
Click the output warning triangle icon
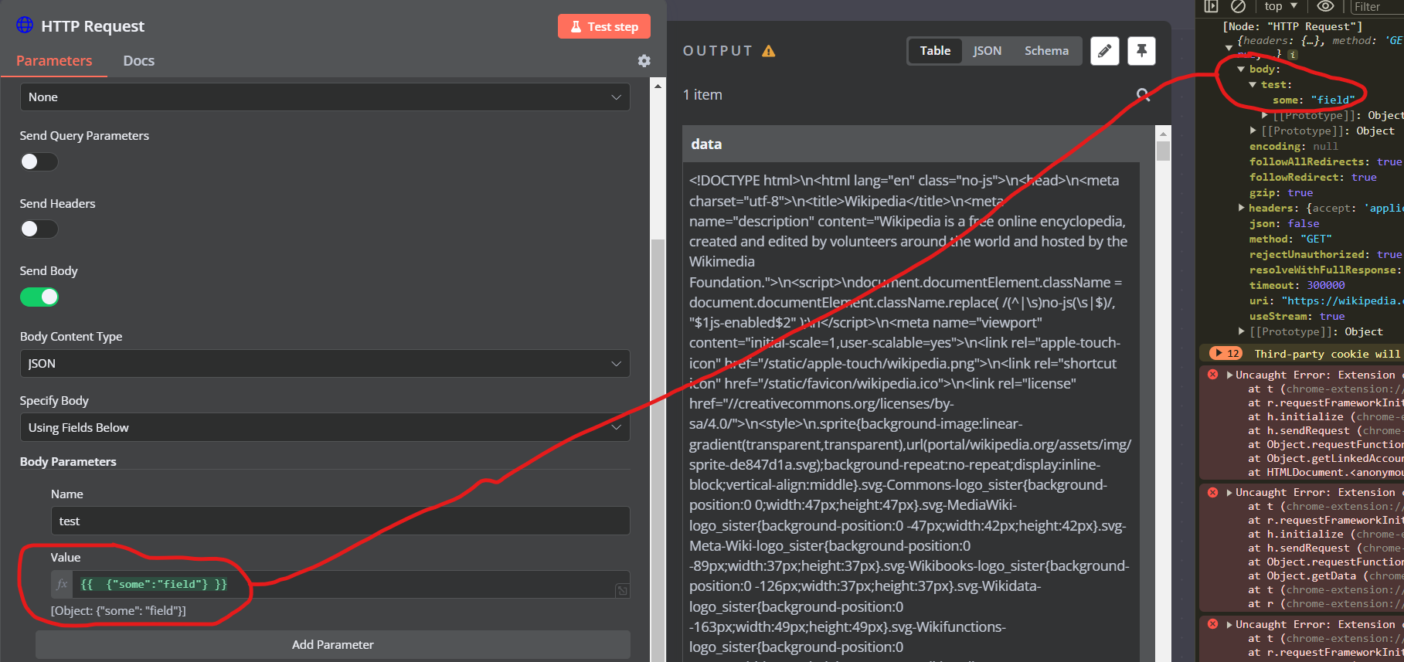768,51
